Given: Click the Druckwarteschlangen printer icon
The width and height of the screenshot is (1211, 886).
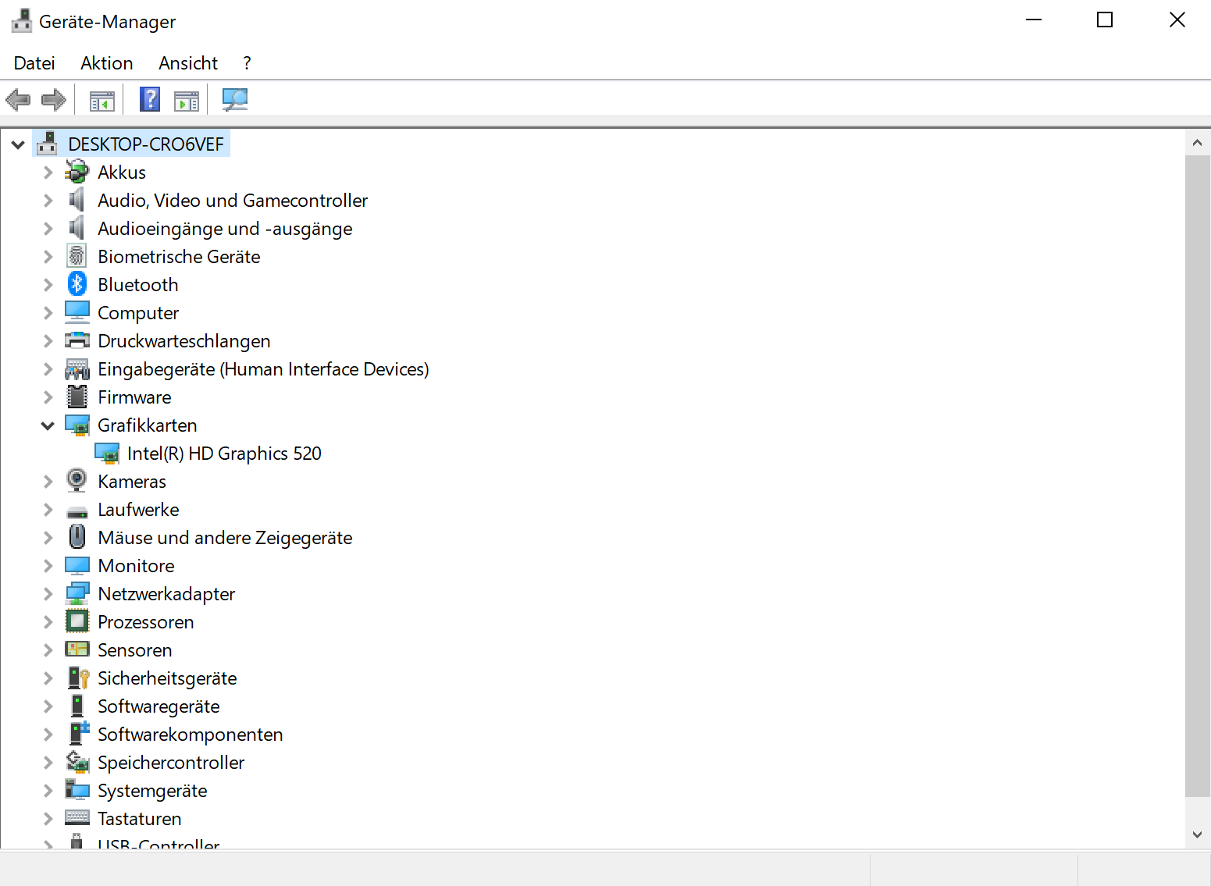Looking at the screenshot, I should coord(77,340).
